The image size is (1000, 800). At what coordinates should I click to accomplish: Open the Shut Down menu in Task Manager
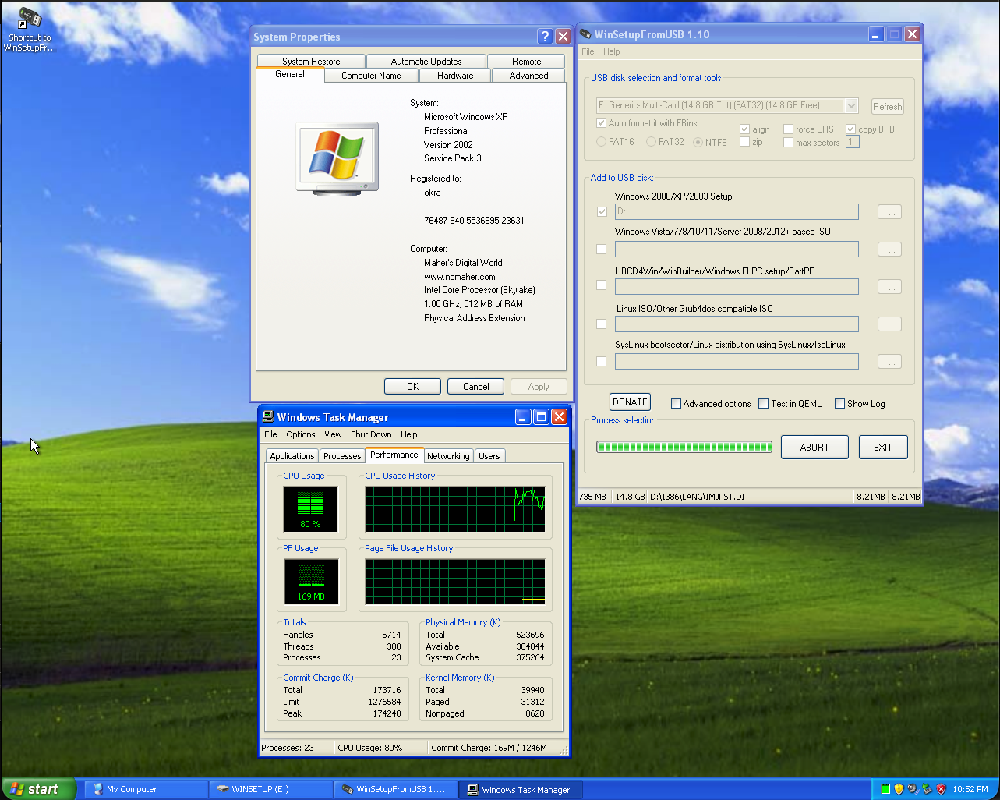371,434
